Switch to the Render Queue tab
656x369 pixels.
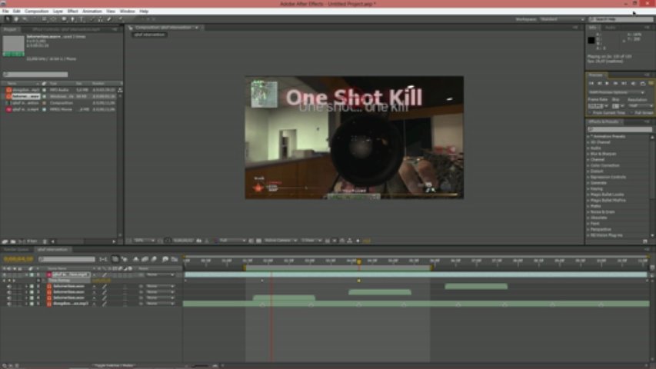pyautogui.click(x=18, y=250)
